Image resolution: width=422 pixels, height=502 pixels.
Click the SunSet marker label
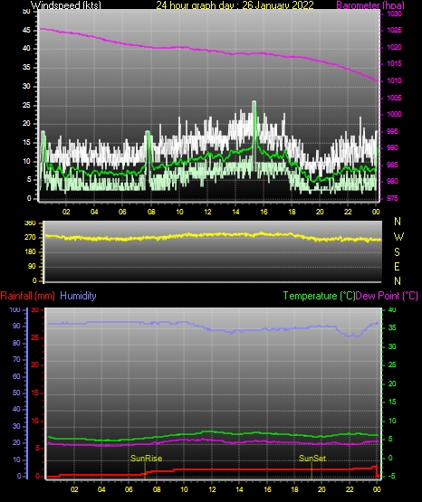click(312, 459)
